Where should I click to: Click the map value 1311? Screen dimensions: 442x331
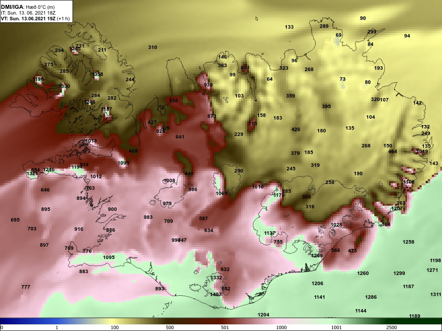[x=435, y=294]
